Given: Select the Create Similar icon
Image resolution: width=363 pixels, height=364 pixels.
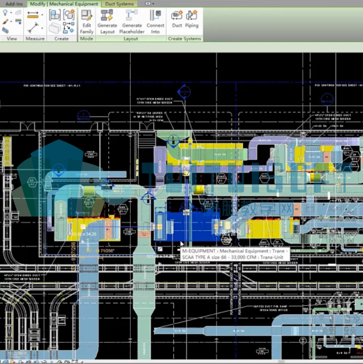Looking at the screenshot, I should click(x=69, y=28).
